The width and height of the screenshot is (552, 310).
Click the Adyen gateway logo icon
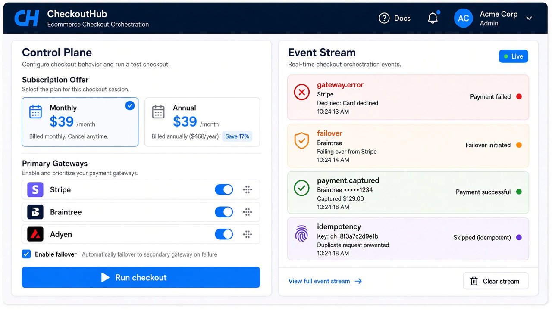click(35, 234)
